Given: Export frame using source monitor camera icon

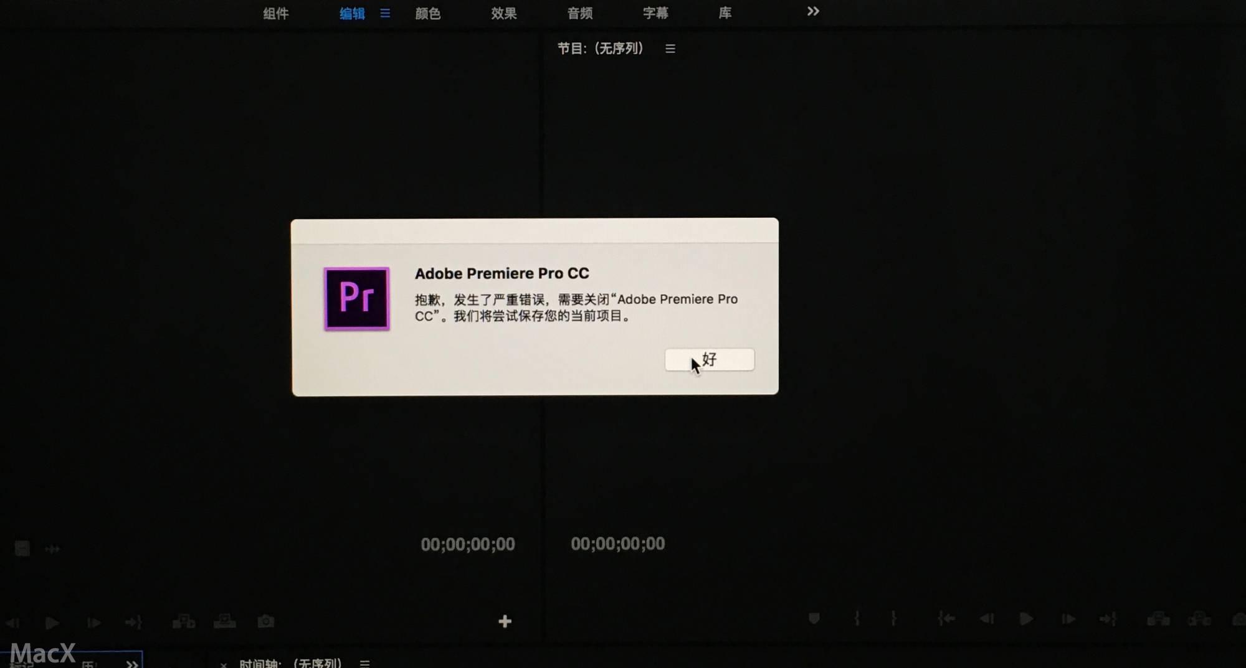Looking at the screenshot, I should point(266,621).
